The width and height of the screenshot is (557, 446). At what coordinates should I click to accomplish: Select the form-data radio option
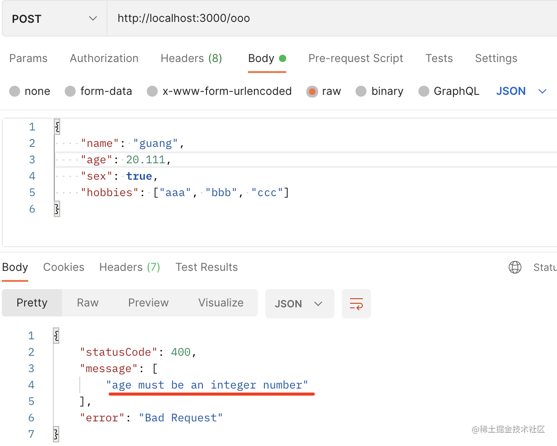point(70,91)
